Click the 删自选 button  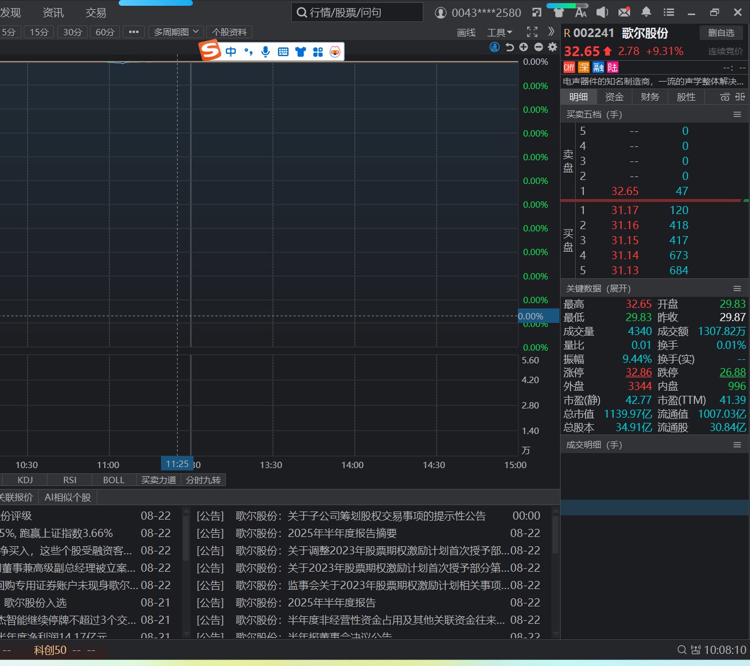coord(721,33)
